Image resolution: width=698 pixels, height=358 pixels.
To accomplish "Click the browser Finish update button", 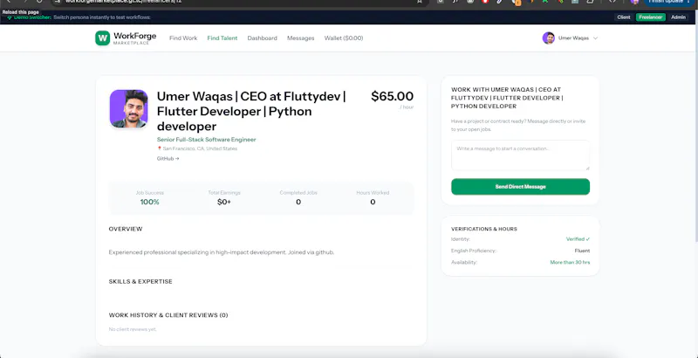I will point(668,2).
